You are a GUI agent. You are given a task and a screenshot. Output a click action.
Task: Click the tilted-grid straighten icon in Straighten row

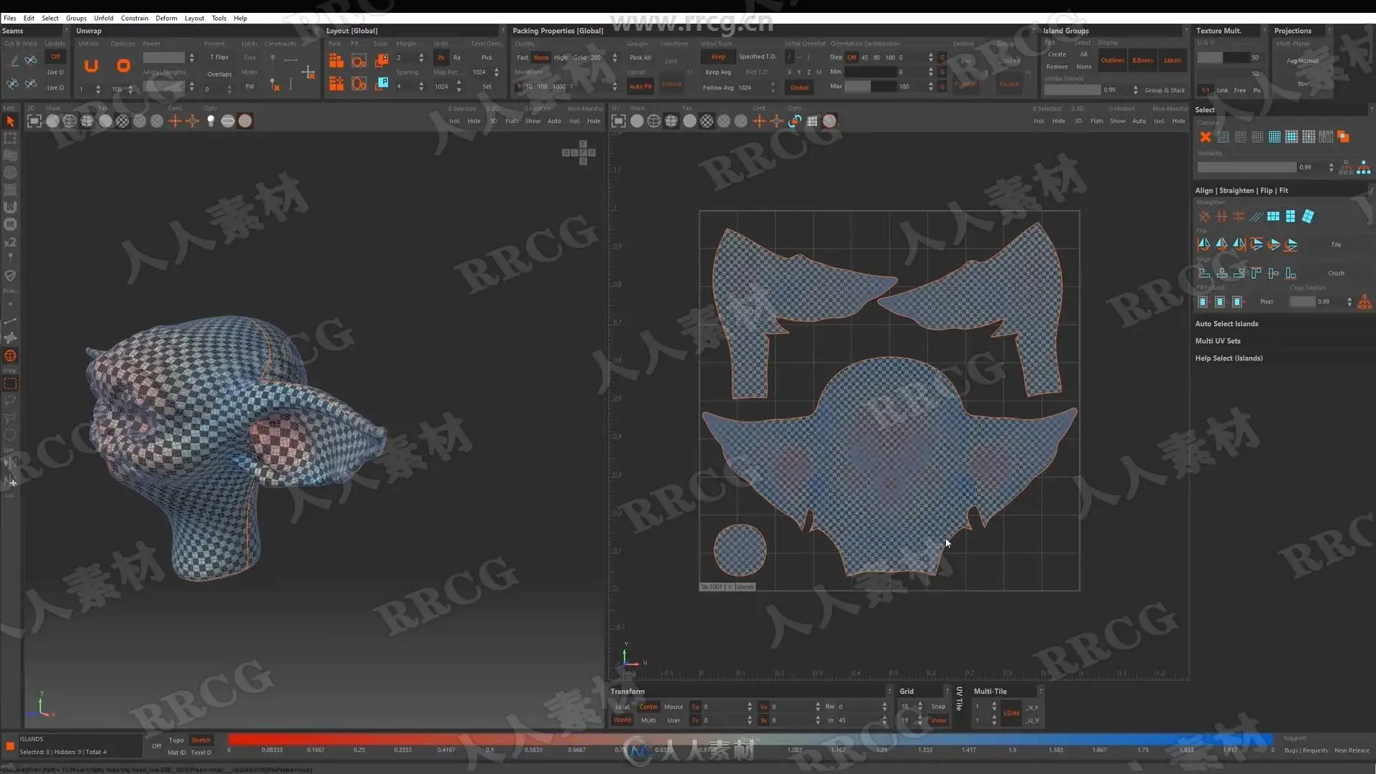pyautogui.click(x=1308, y=216)
